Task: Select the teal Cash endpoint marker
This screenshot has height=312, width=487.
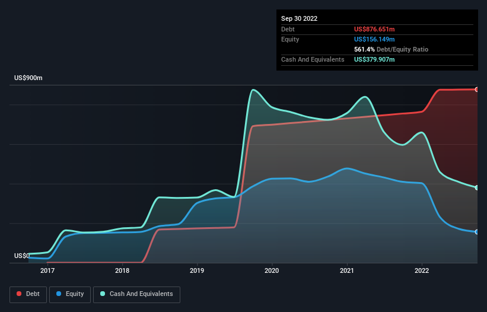Action: (x=477, y=187)
